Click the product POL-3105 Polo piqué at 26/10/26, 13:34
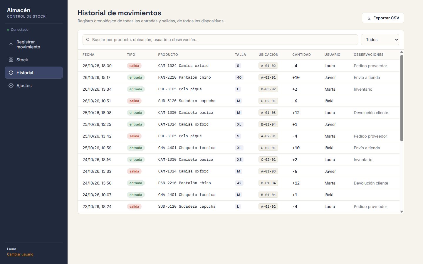This screenshot has width=423, height=264. (x=180, y=89)
